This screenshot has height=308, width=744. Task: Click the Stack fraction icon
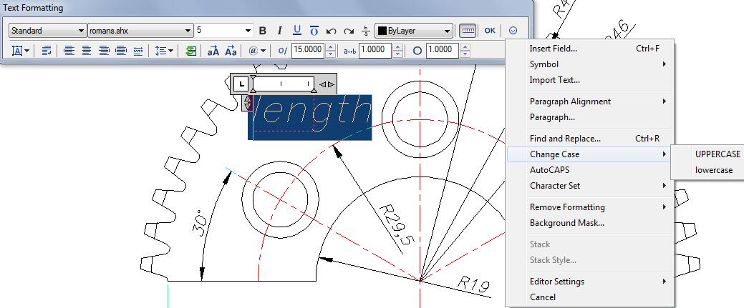point(366,31)
